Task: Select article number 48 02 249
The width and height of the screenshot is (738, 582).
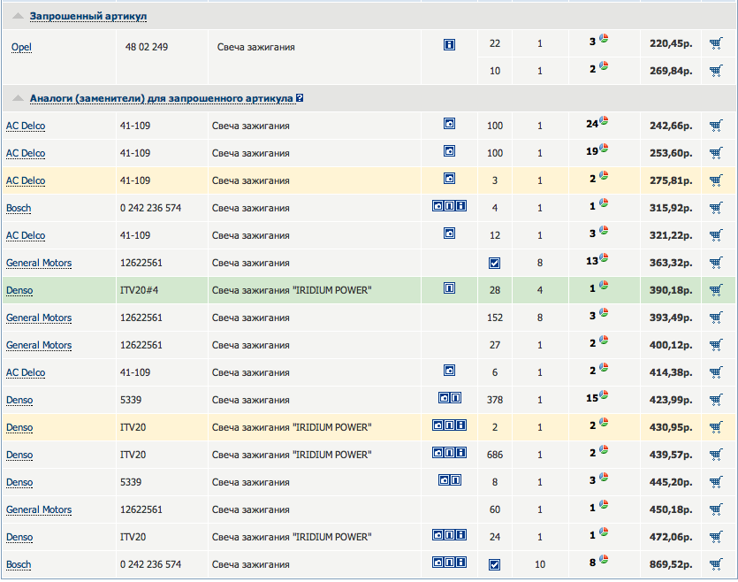Action: click(x=147, y=47)
